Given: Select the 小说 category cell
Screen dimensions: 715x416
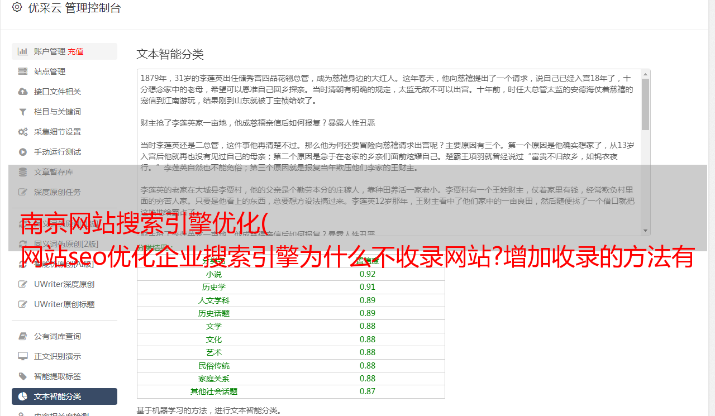Looking at the screenshot, I should tap(214, 274).
